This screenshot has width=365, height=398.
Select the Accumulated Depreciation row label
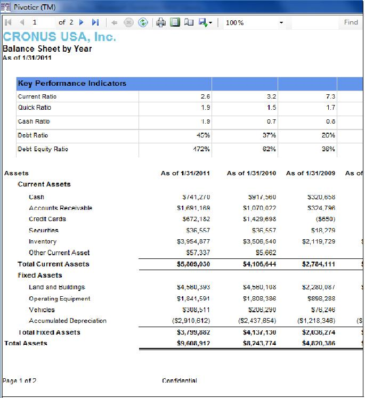68,321
